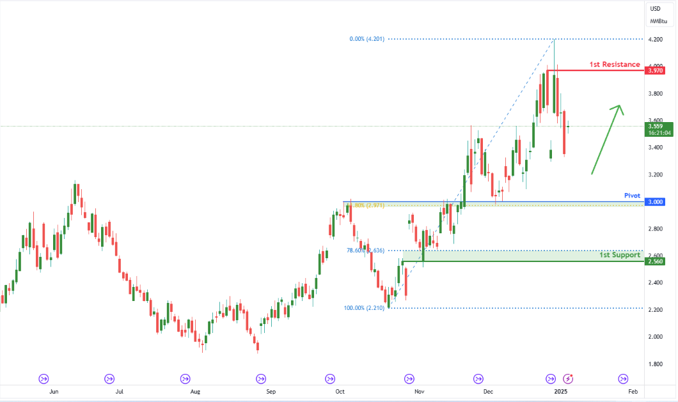
Task: Click the 2025 label on time axis
Action: click(561, 392)
